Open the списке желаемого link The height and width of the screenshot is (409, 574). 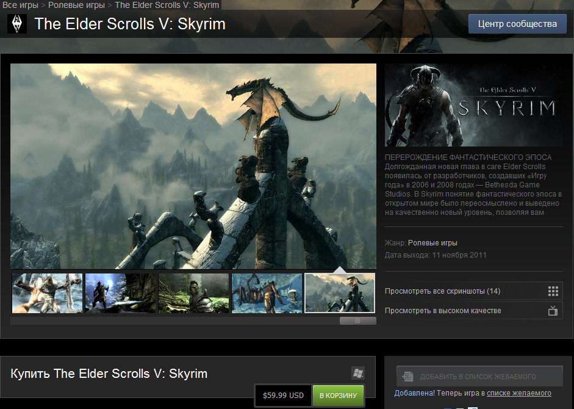(x=518, y=393)
